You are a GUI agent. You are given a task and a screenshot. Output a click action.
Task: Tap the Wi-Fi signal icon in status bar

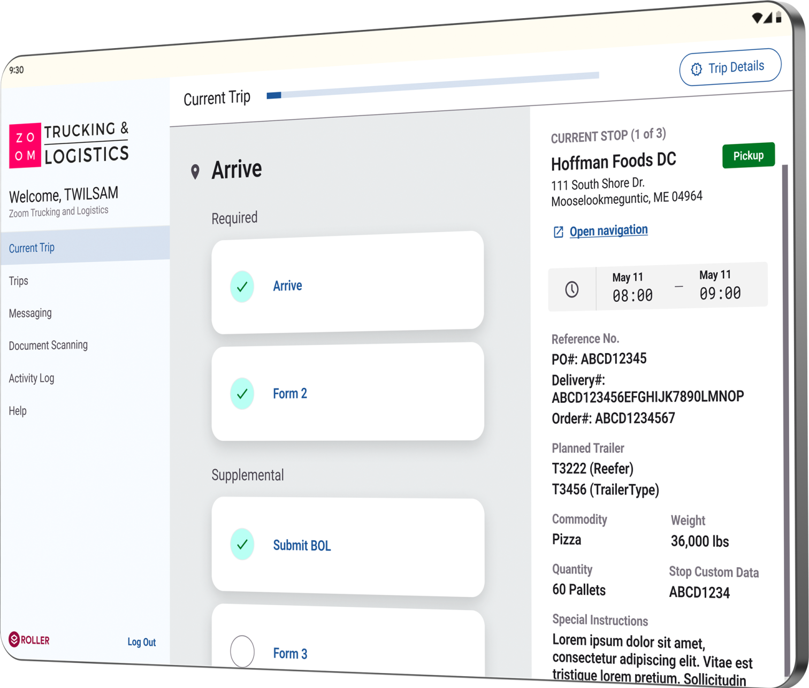click(757, 18)
